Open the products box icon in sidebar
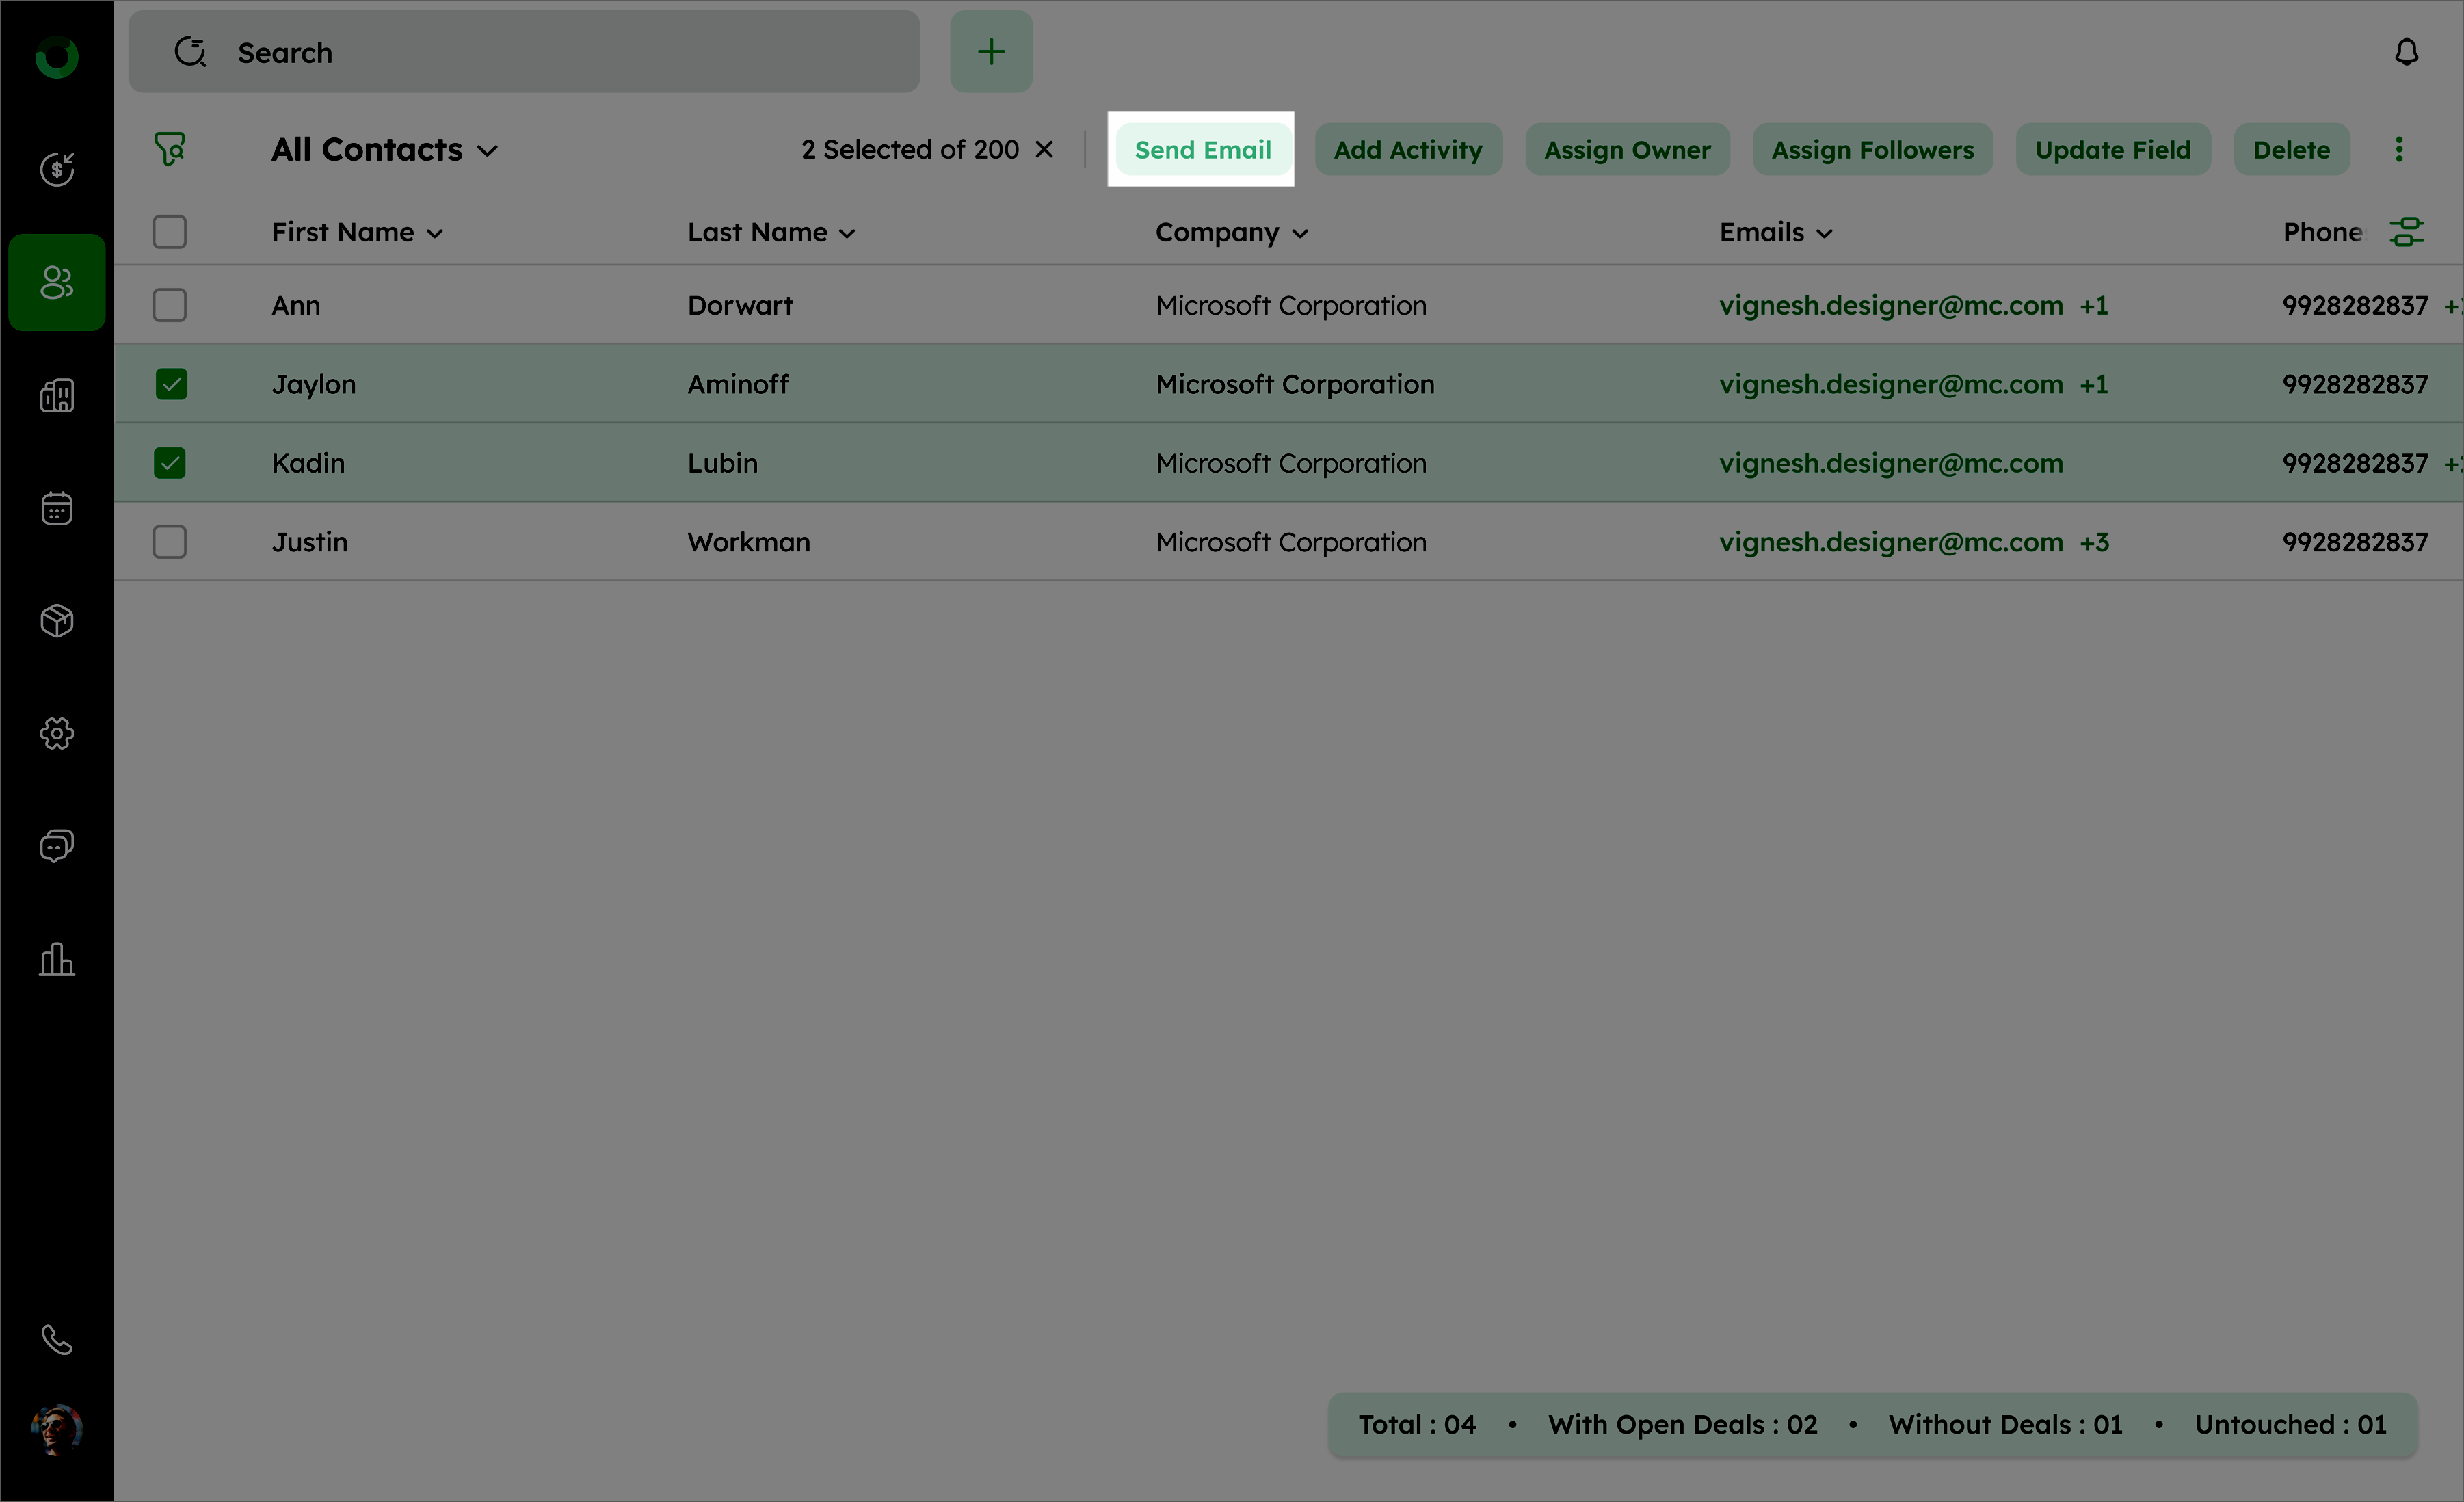 click(x=57, y=621)
